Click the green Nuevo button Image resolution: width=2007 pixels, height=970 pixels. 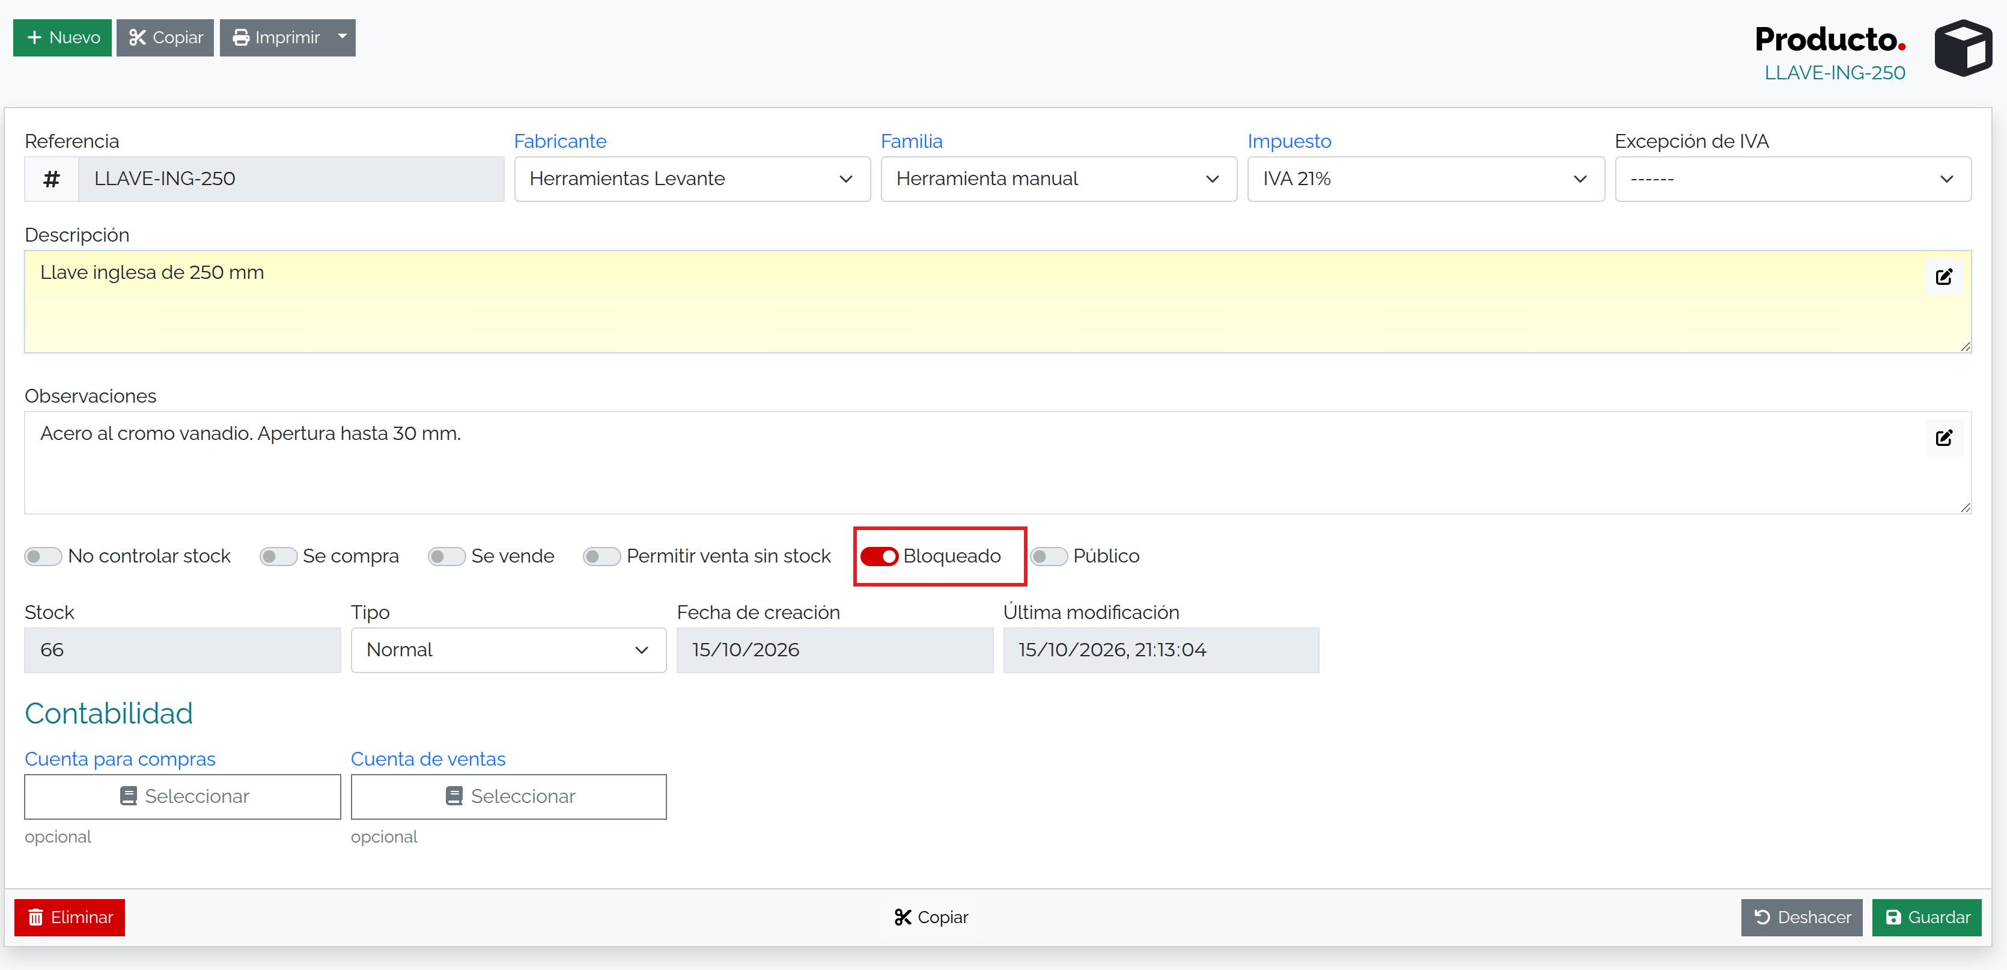[x=62, y=37]
